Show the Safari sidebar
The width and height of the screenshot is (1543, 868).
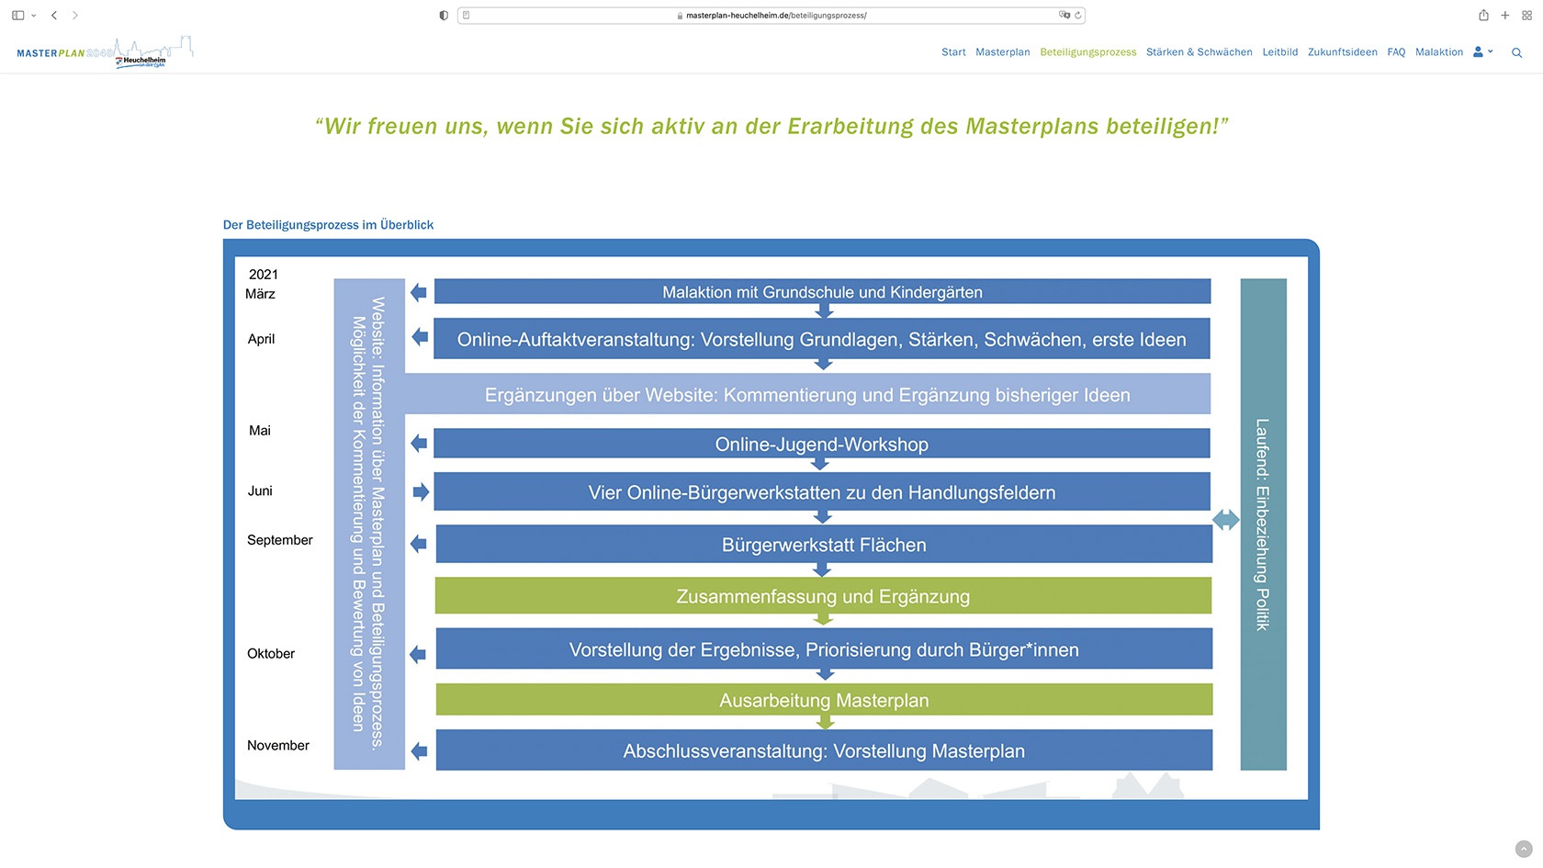pyautogui.click(x=17, y=16)
